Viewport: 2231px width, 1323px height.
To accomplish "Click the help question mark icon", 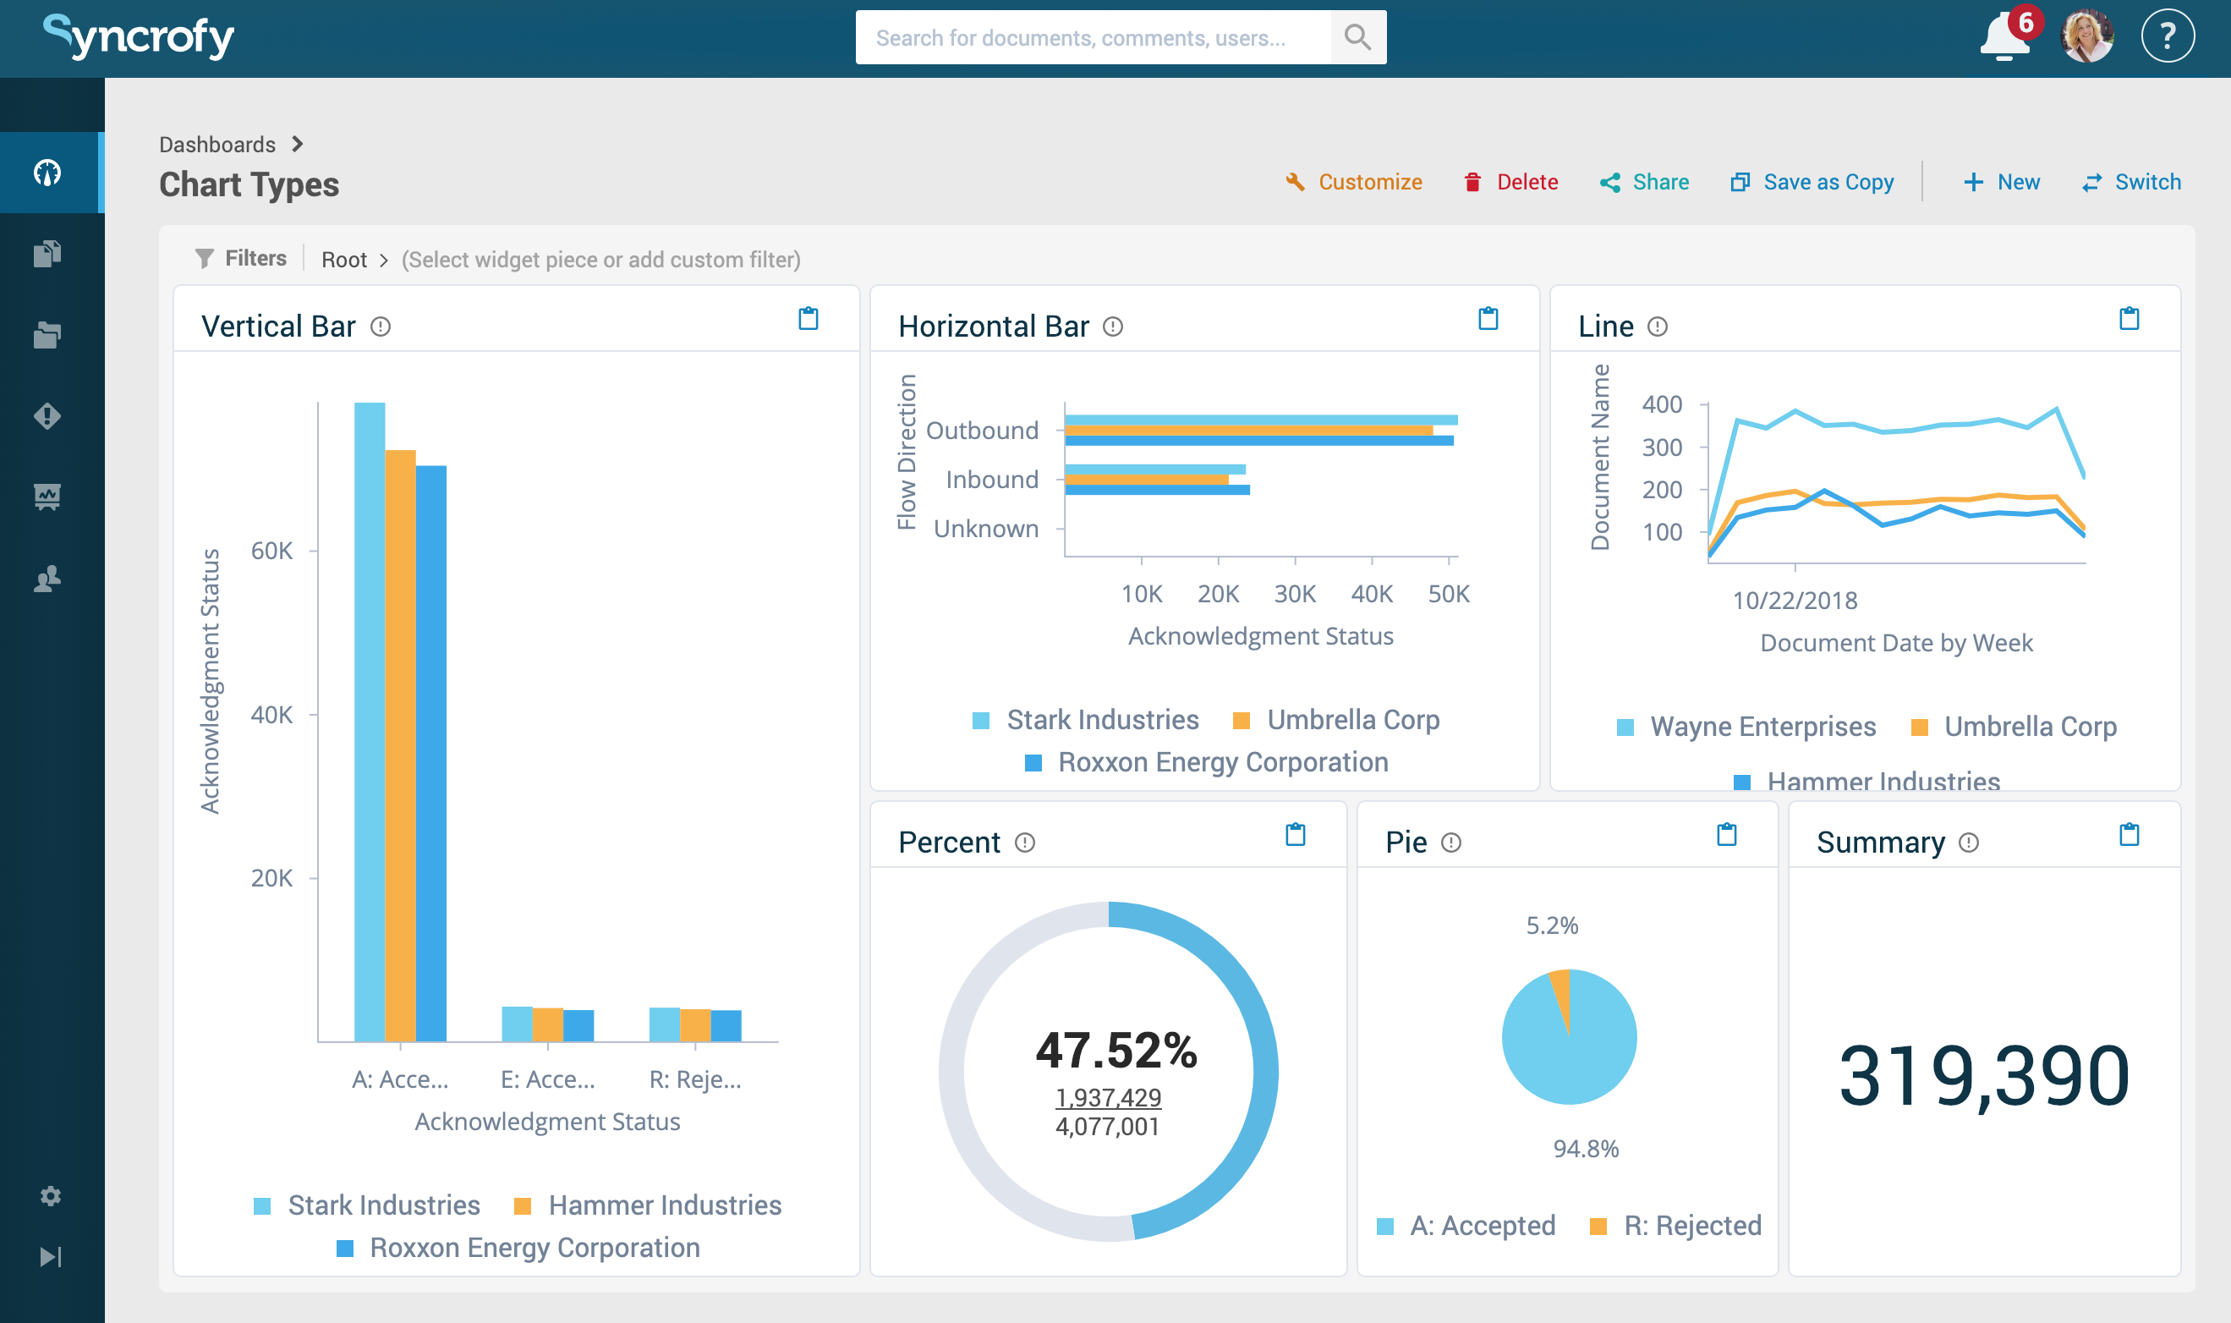I will (x=2167, y=36).
